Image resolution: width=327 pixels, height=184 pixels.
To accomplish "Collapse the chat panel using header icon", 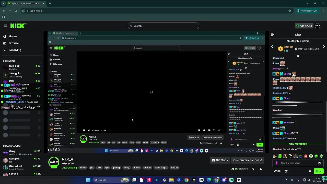I will (272, 34).
